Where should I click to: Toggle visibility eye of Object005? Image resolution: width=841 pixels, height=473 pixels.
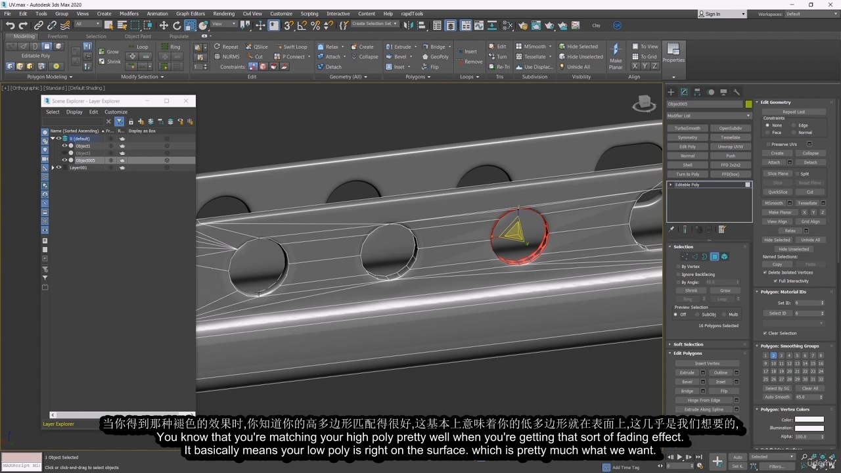pos(64,160)
